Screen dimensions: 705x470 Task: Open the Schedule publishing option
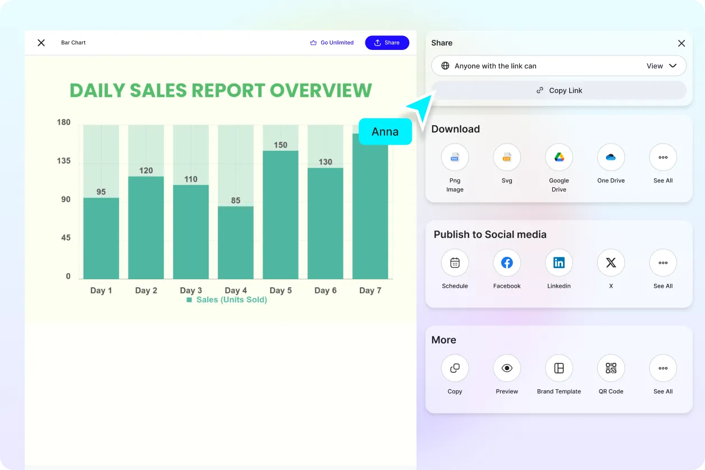point(455,262)
